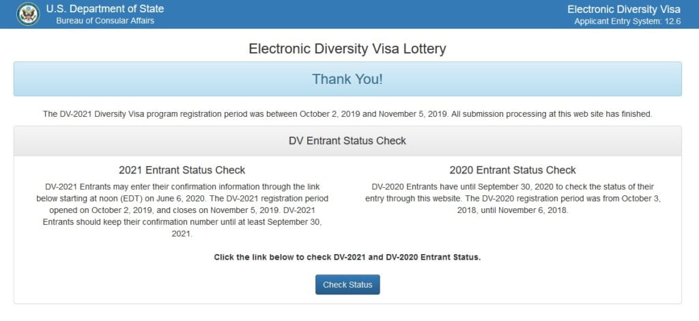The image size is (699, 321).
Task: Click the bold instruction about checking Entrant Status
Action: pos(347,257)
